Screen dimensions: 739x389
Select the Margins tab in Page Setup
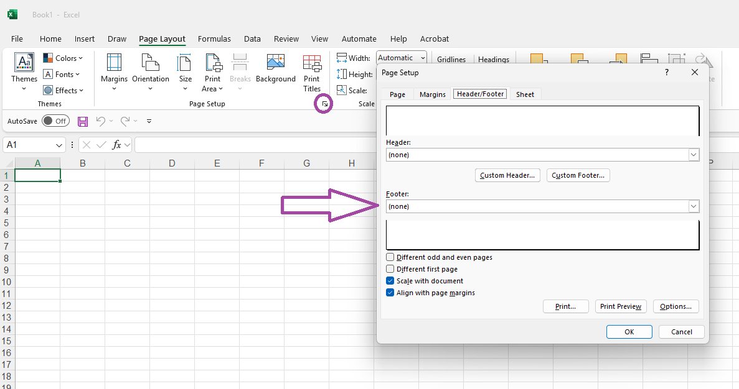[433, 94]
